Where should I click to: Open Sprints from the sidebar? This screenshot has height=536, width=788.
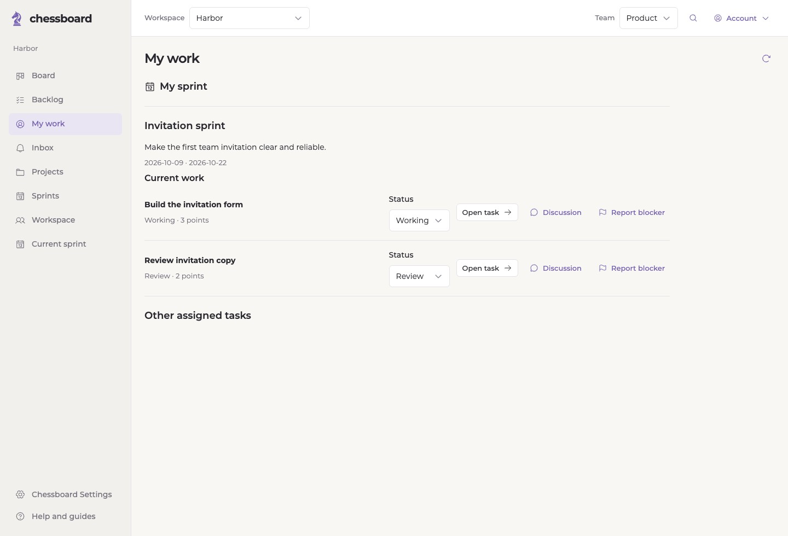[x=65, y=196]
